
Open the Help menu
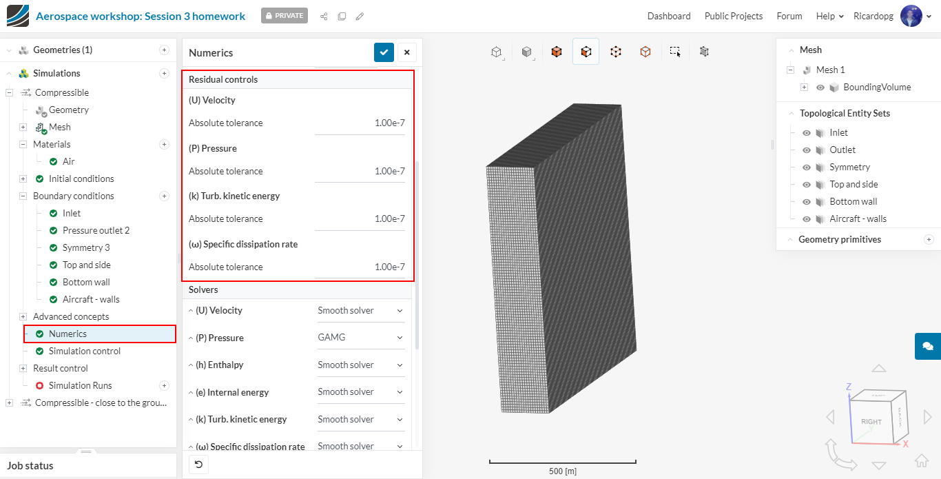pos(829,16)
